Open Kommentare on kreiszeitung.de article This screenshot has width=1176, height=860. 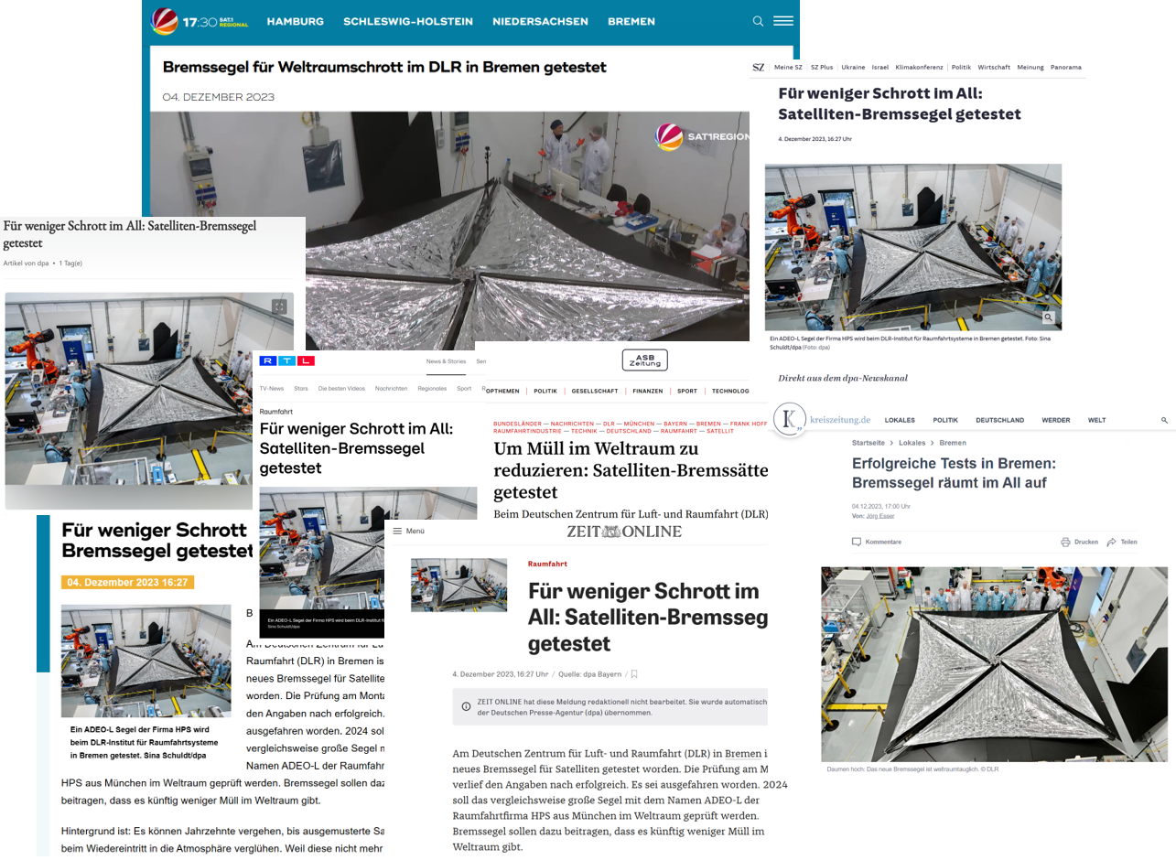(x=877, y=542)
